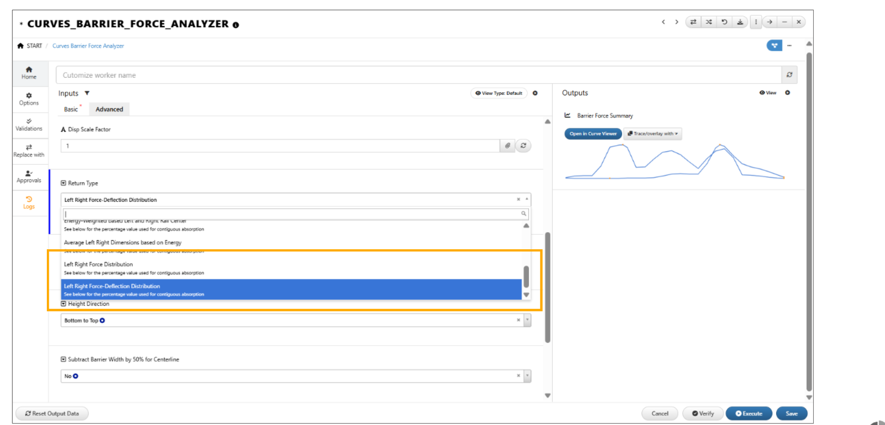
Task: Click the Execute button
Action: click(x=749, y=414)
